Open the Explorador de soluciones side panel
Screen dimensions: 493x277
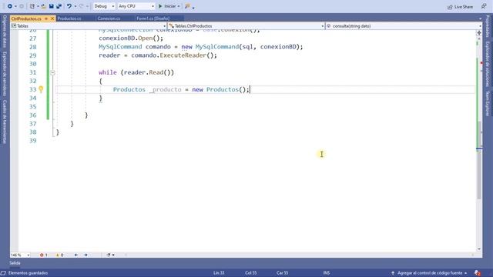pos(488,64)
